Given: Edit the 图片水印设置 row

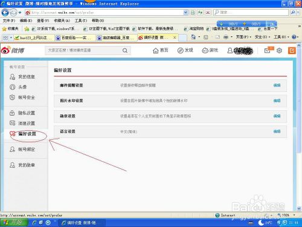Looking at the screenshot, I should 277,100.
